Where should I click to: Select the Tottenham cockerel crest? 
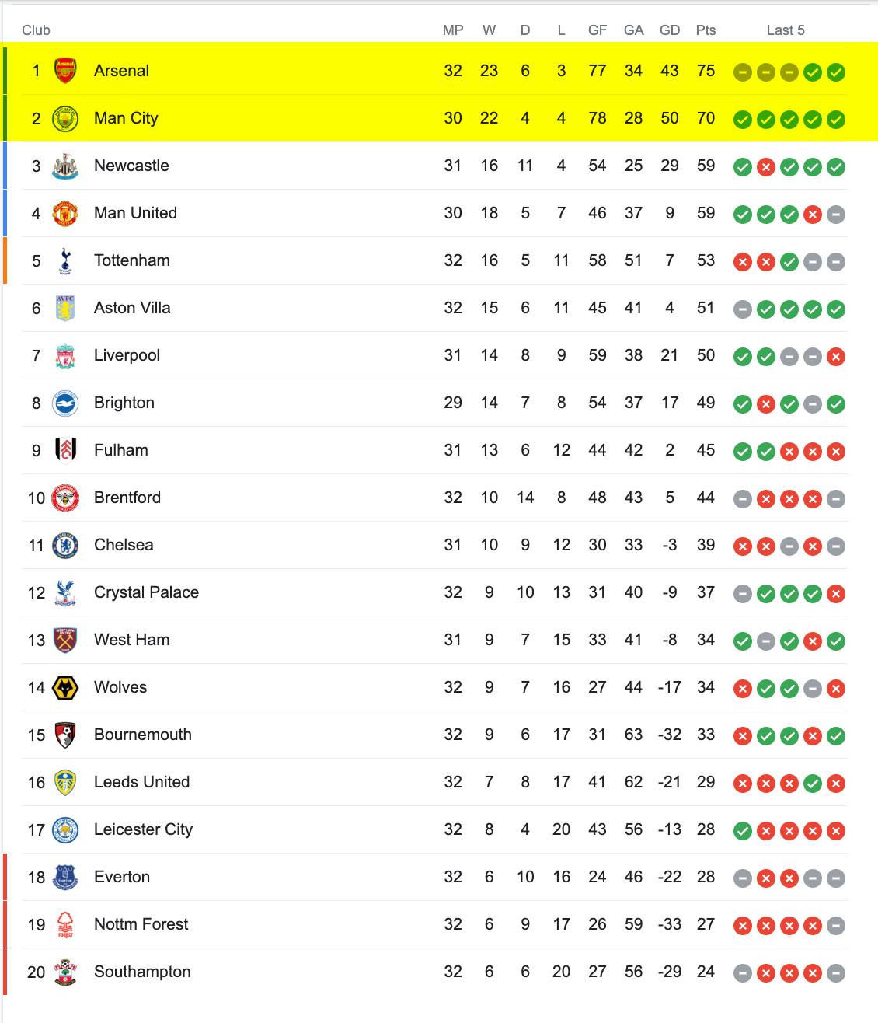pyautogui.click(x=65, y=260)
